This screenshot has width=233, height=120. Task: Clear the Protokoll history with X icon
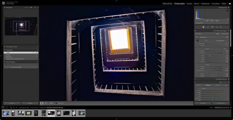click(37, 50)
